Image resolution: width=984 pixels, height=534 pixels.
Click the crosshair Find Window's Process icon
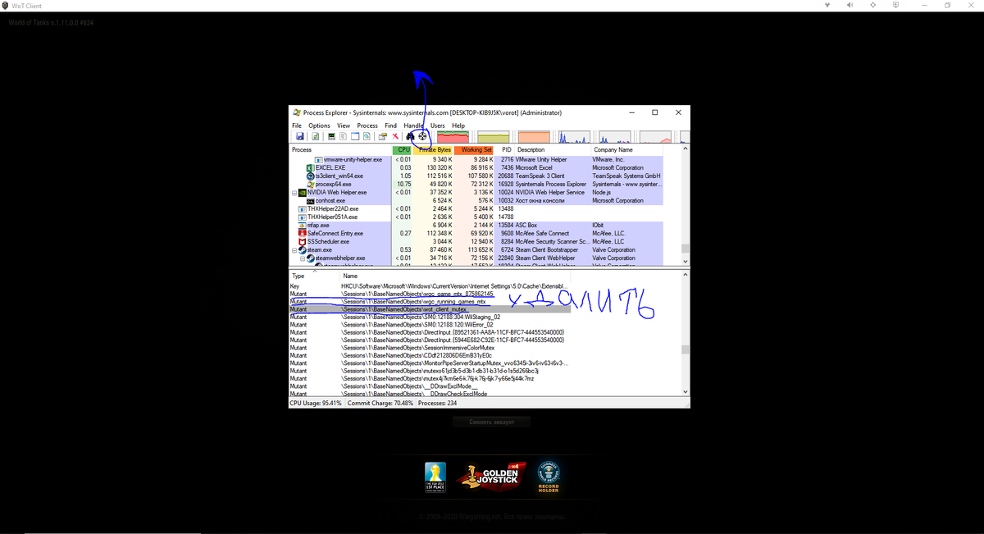pyautogui.click(x=422, y=136)
